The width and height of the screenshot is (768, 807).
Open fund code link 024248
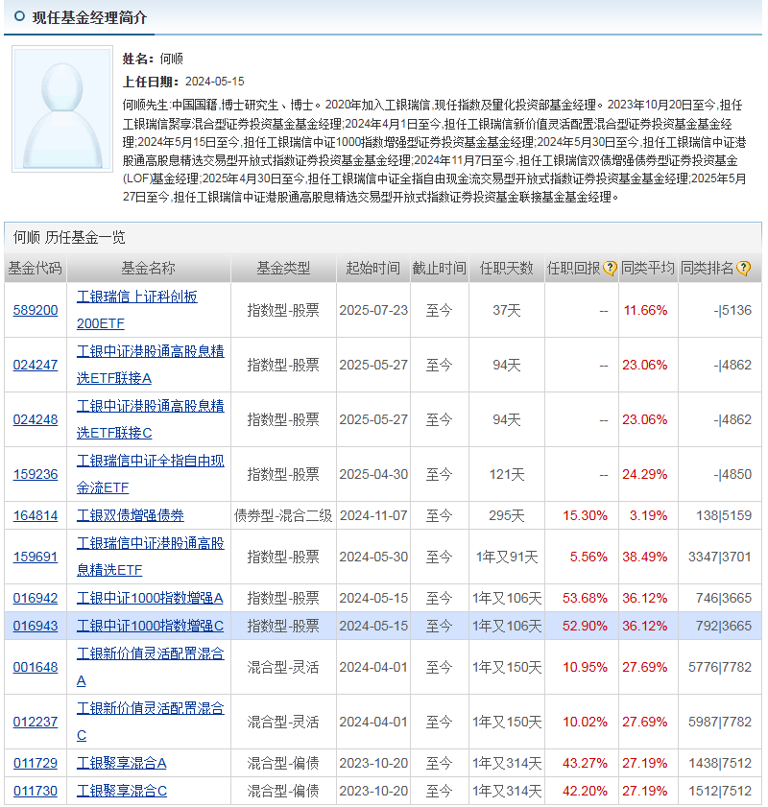[x=36, y=419]
